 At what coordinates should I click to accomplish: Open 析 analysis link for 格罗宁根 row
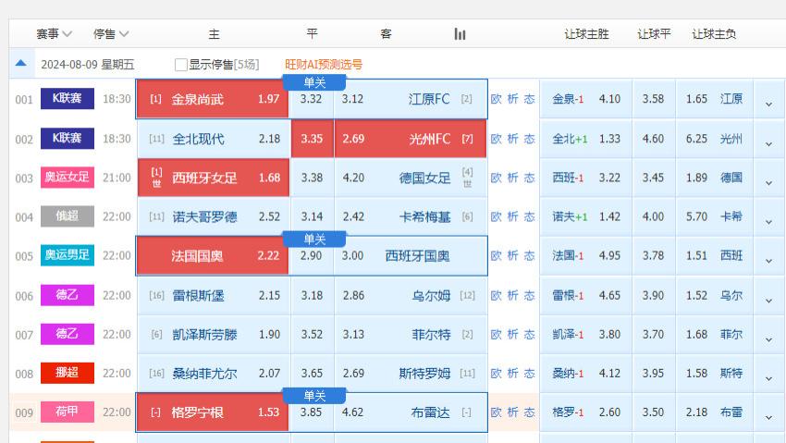point(512,412)
